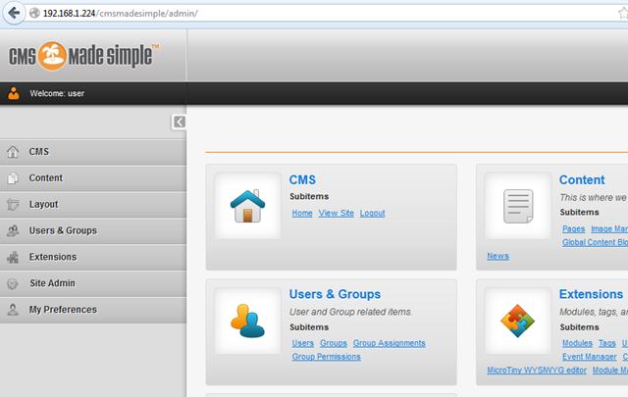This screenshot has width=628, height=397.
Task: Click the large house icon in CMS card
Action: click(x=247, y=206)
